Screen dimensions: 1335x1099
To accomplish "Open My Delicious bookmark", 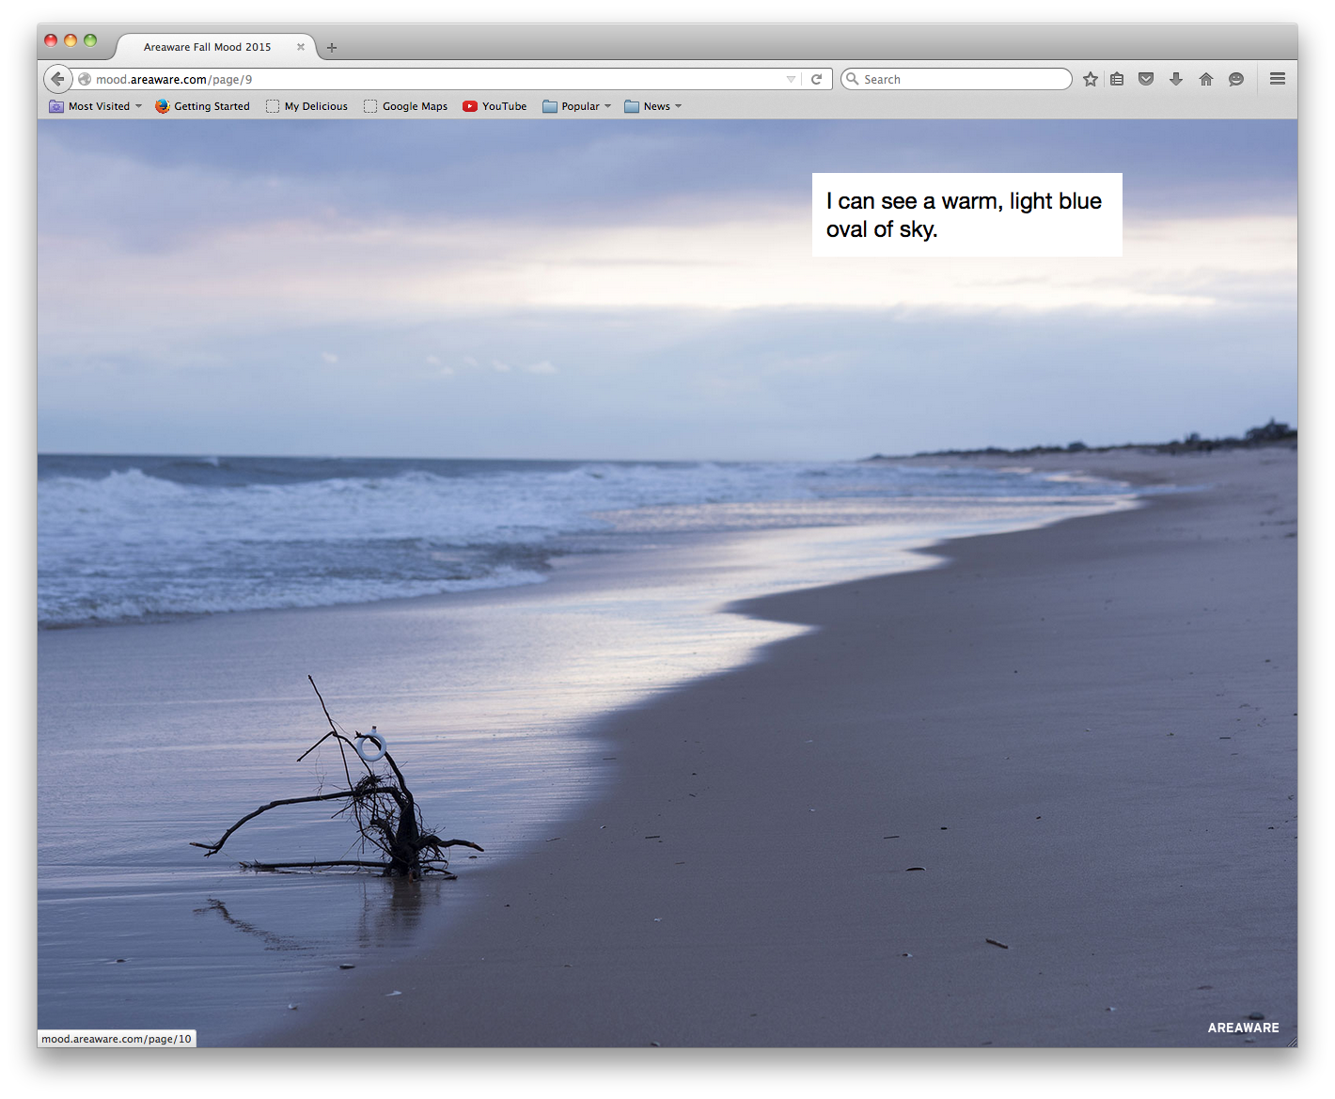I will pos(306,106).
